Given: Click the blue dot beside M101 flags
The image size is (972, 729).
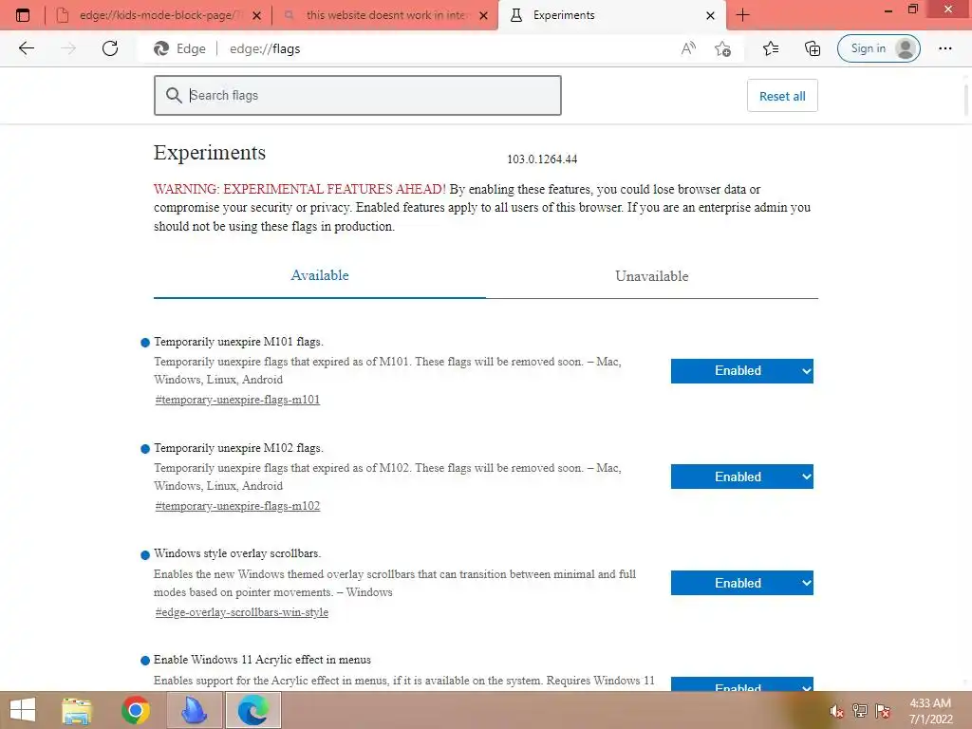Looking at the screenshot, I should click(145, 343).
